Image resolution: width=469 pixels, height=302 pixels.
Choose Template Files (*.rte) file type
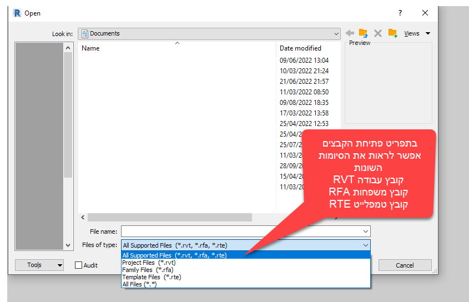[x=152, y=277]
